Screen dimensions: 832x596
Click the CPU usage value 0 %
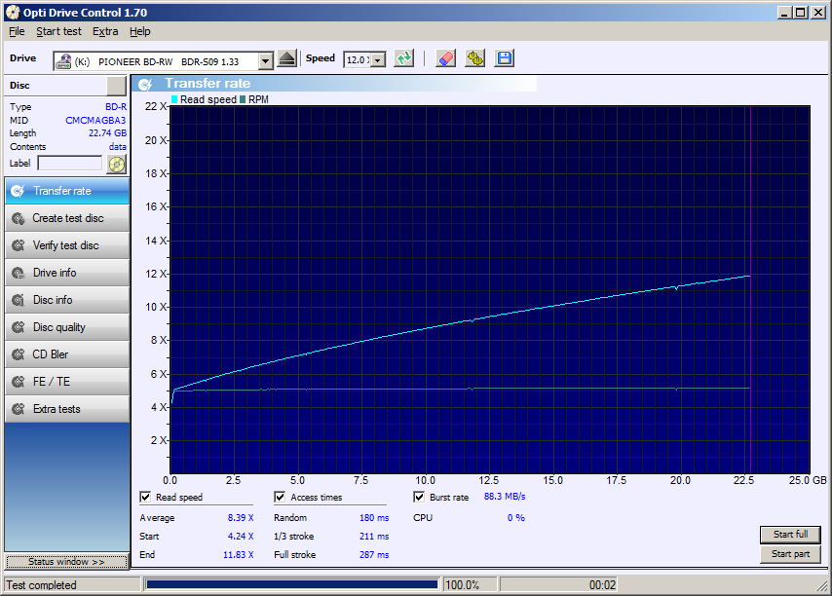[x=515, y=517]
